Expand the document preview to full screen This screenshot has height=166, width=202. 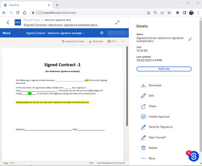click(117, 23)
